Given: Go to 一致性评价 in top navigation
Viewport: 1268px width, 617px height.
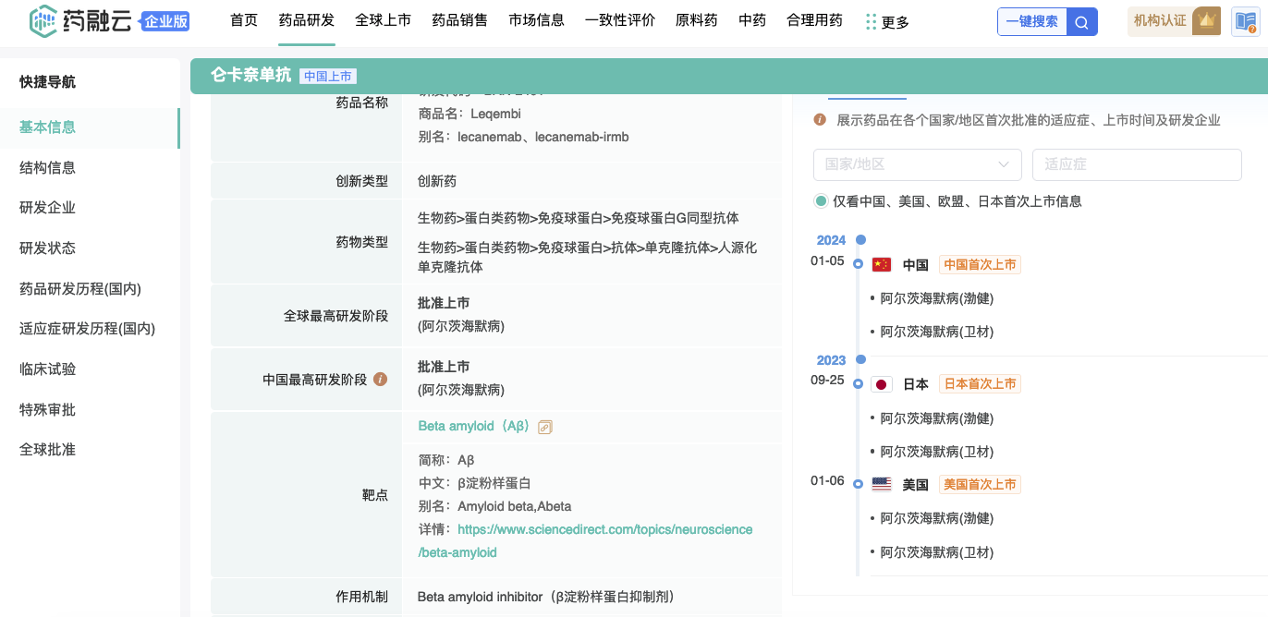Looking at the screenshot, I should [x=619, y=20].
